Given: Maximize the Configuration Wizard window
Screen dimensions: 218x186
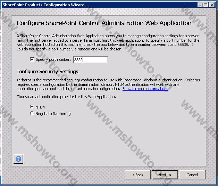Looking at the screenshot, I should click(206, 5).
